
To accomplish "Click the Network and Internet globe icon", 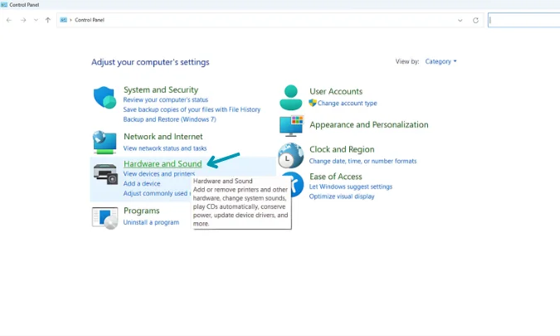I will click(105, 142).
